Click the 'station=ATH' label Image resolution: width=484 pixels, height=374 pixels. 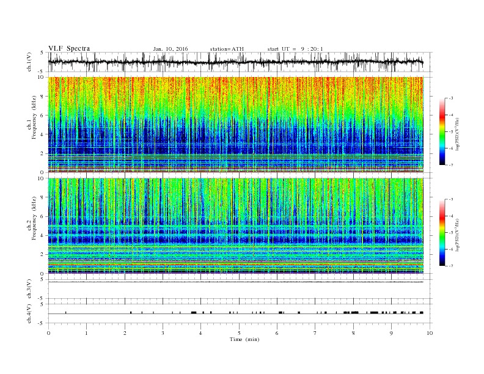click(x=227, y=49)
